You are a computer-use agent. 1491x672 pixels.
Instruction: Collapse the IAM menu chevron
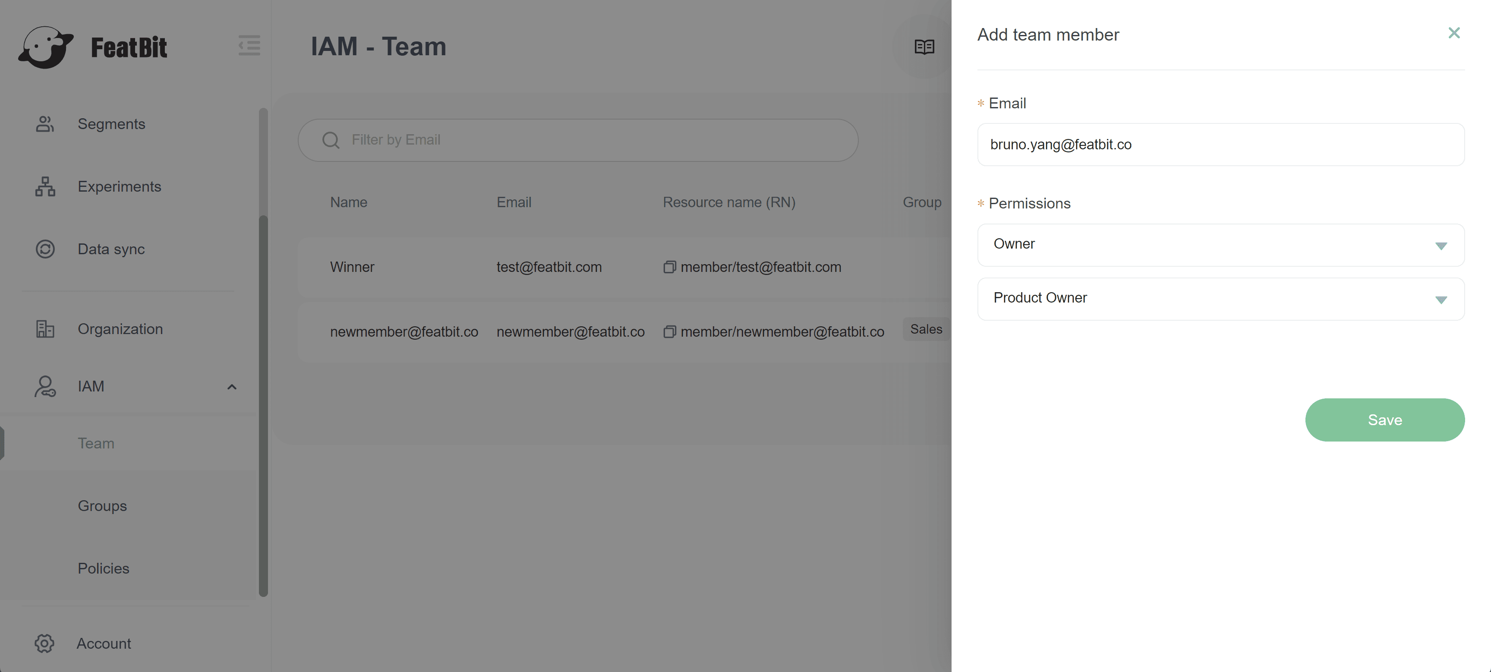click(231, 387)
